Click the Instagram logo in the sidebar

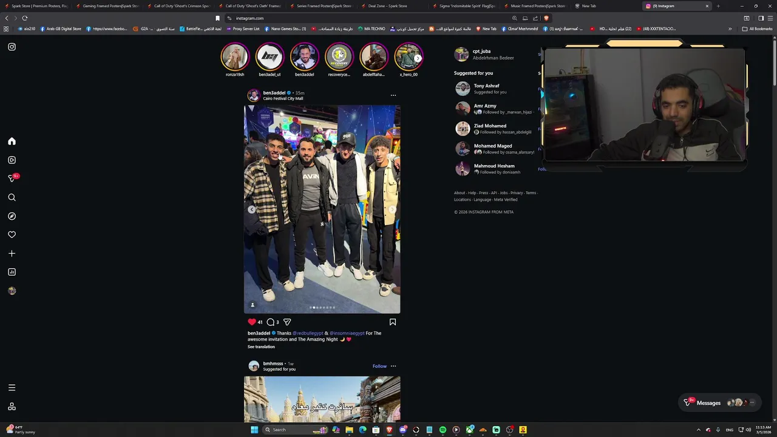pos(12,47)
